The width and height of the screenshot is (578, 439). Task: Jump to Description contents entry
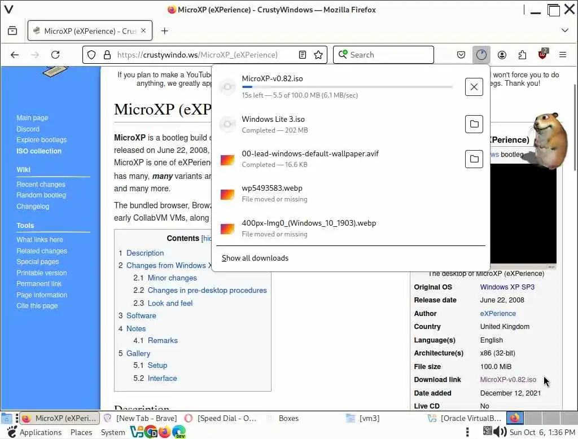click(145, 253)
